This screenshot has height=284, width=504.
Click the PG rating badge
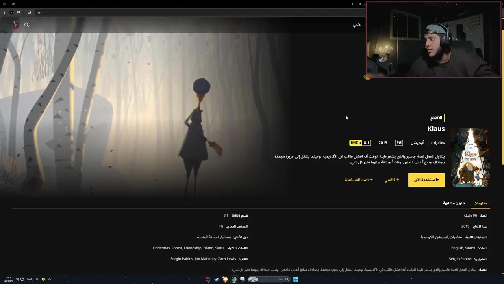[399, 143]
